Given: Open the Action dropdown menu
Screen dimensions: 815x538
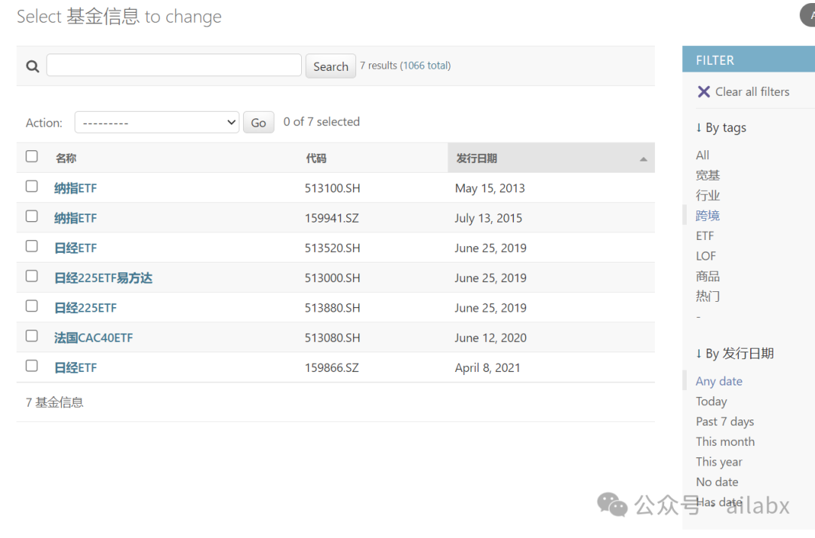Looking at the screenshot, I should 157,122.
